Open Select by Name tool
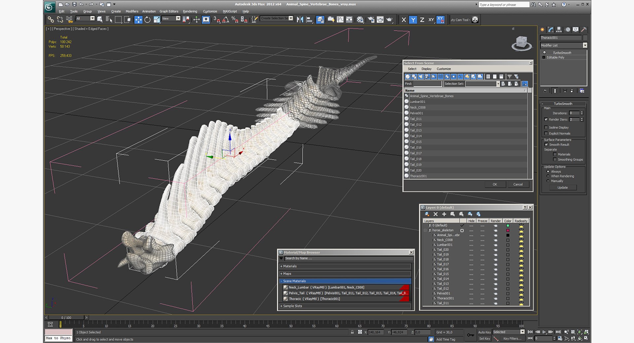Screen dimensions: 634x343 click(109, 20)
